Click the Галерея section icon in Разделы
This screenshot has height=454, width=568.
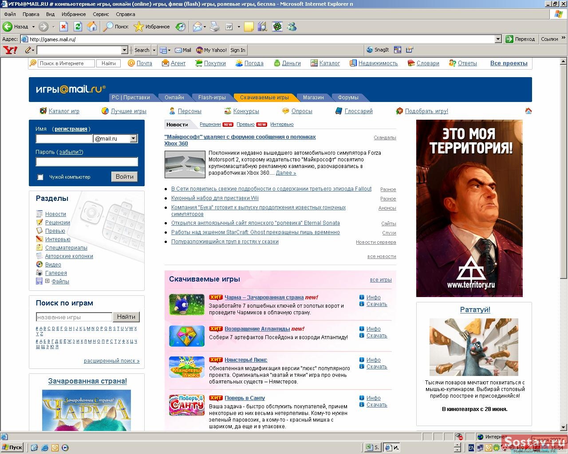(x=39, y=273)
